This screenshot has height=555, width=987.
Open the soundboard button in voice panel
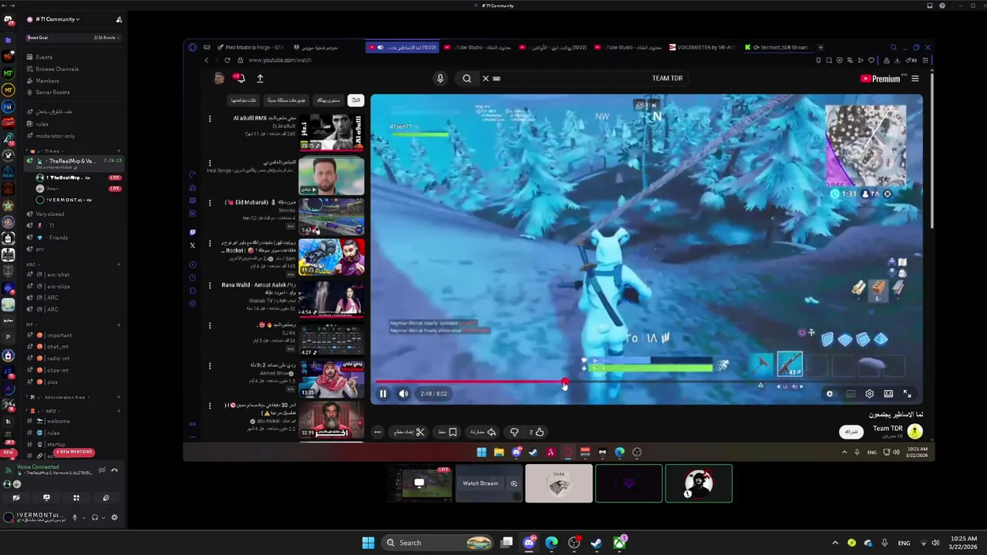(x=106, y=498)
